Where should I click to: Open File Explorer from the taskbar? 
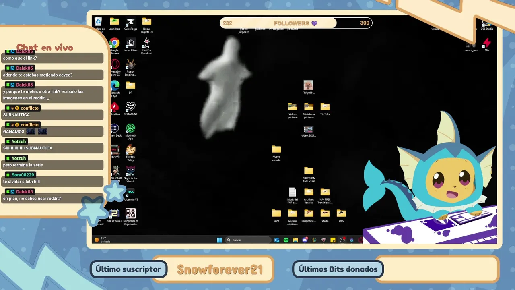pos(295,240)
